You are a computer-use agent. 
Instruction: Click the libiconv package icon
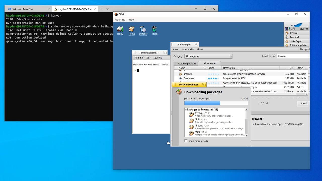pyautogui.click(x=191, y=127)
